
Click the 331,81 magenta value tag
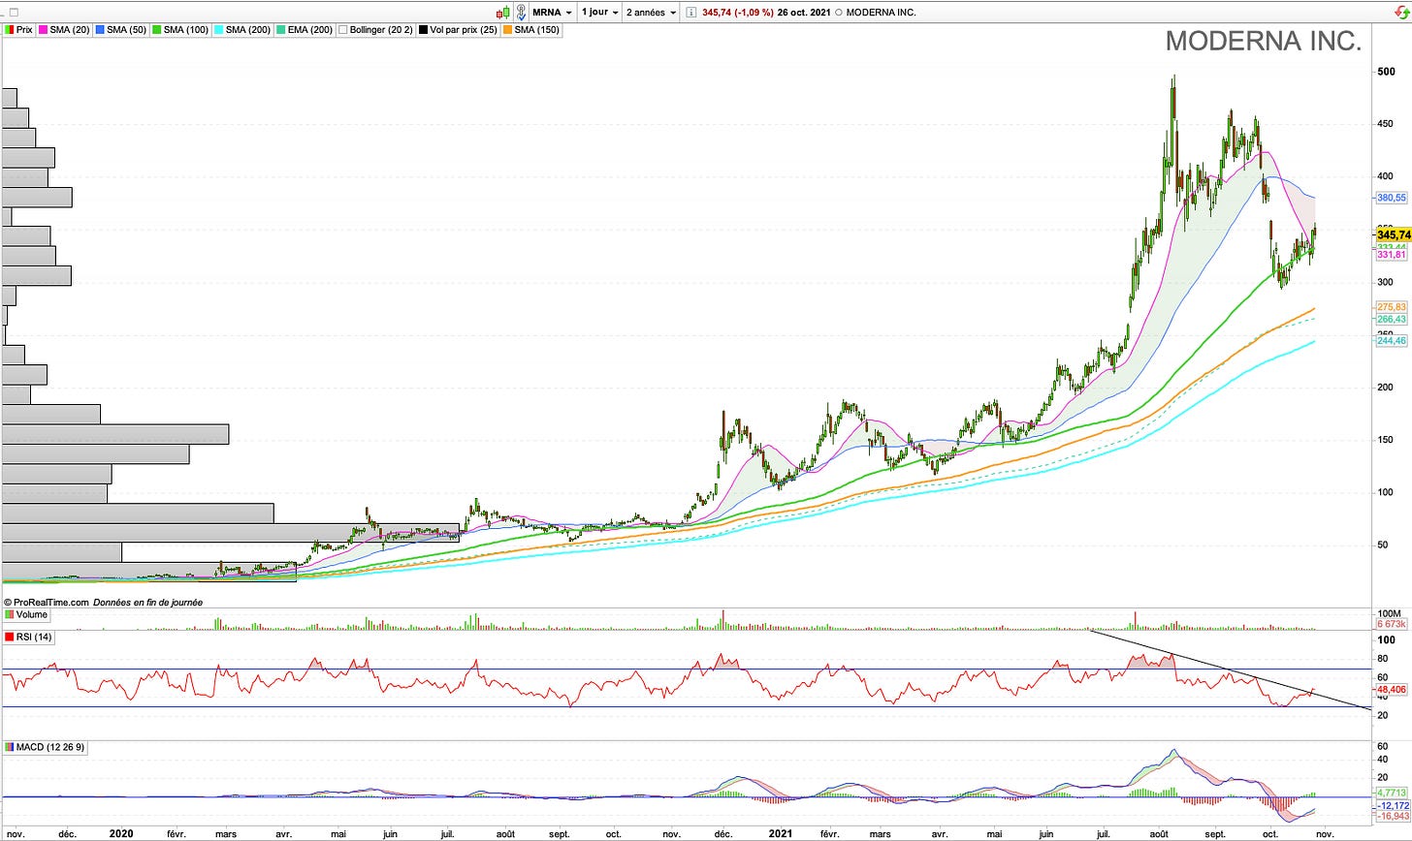pyautogui.click(x=1391, y=255)
